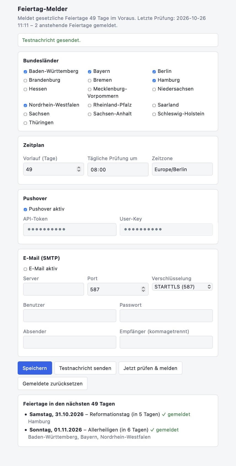
Task: Tick Schleswig-Holstein checkbox
Action: click(154, 114)
